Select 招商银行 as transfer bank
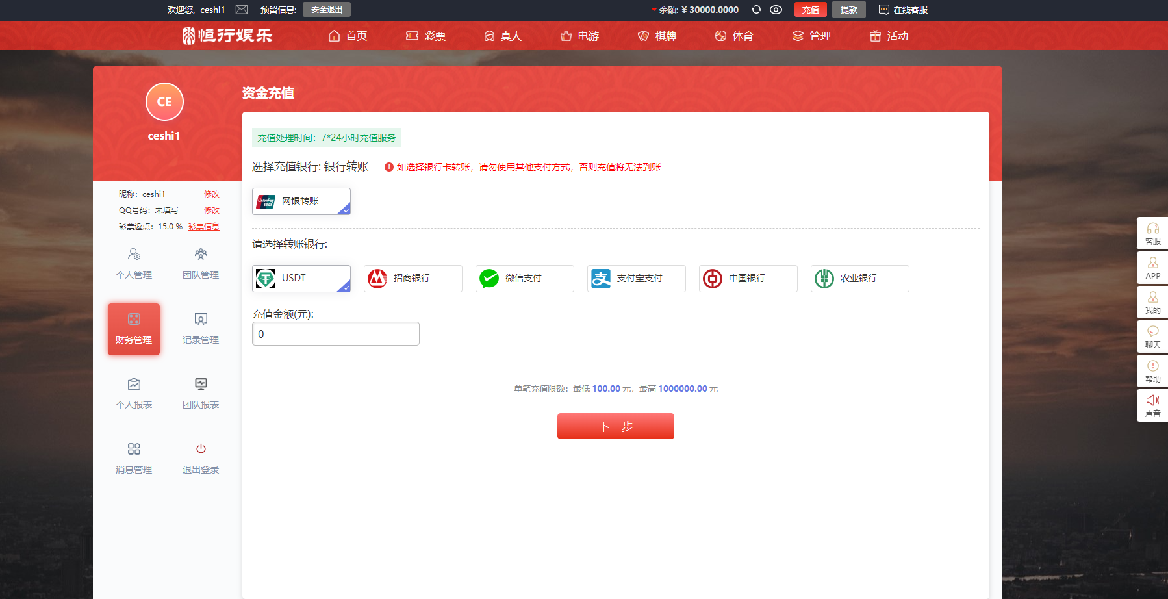1168x599 pixels. [413, 278]
